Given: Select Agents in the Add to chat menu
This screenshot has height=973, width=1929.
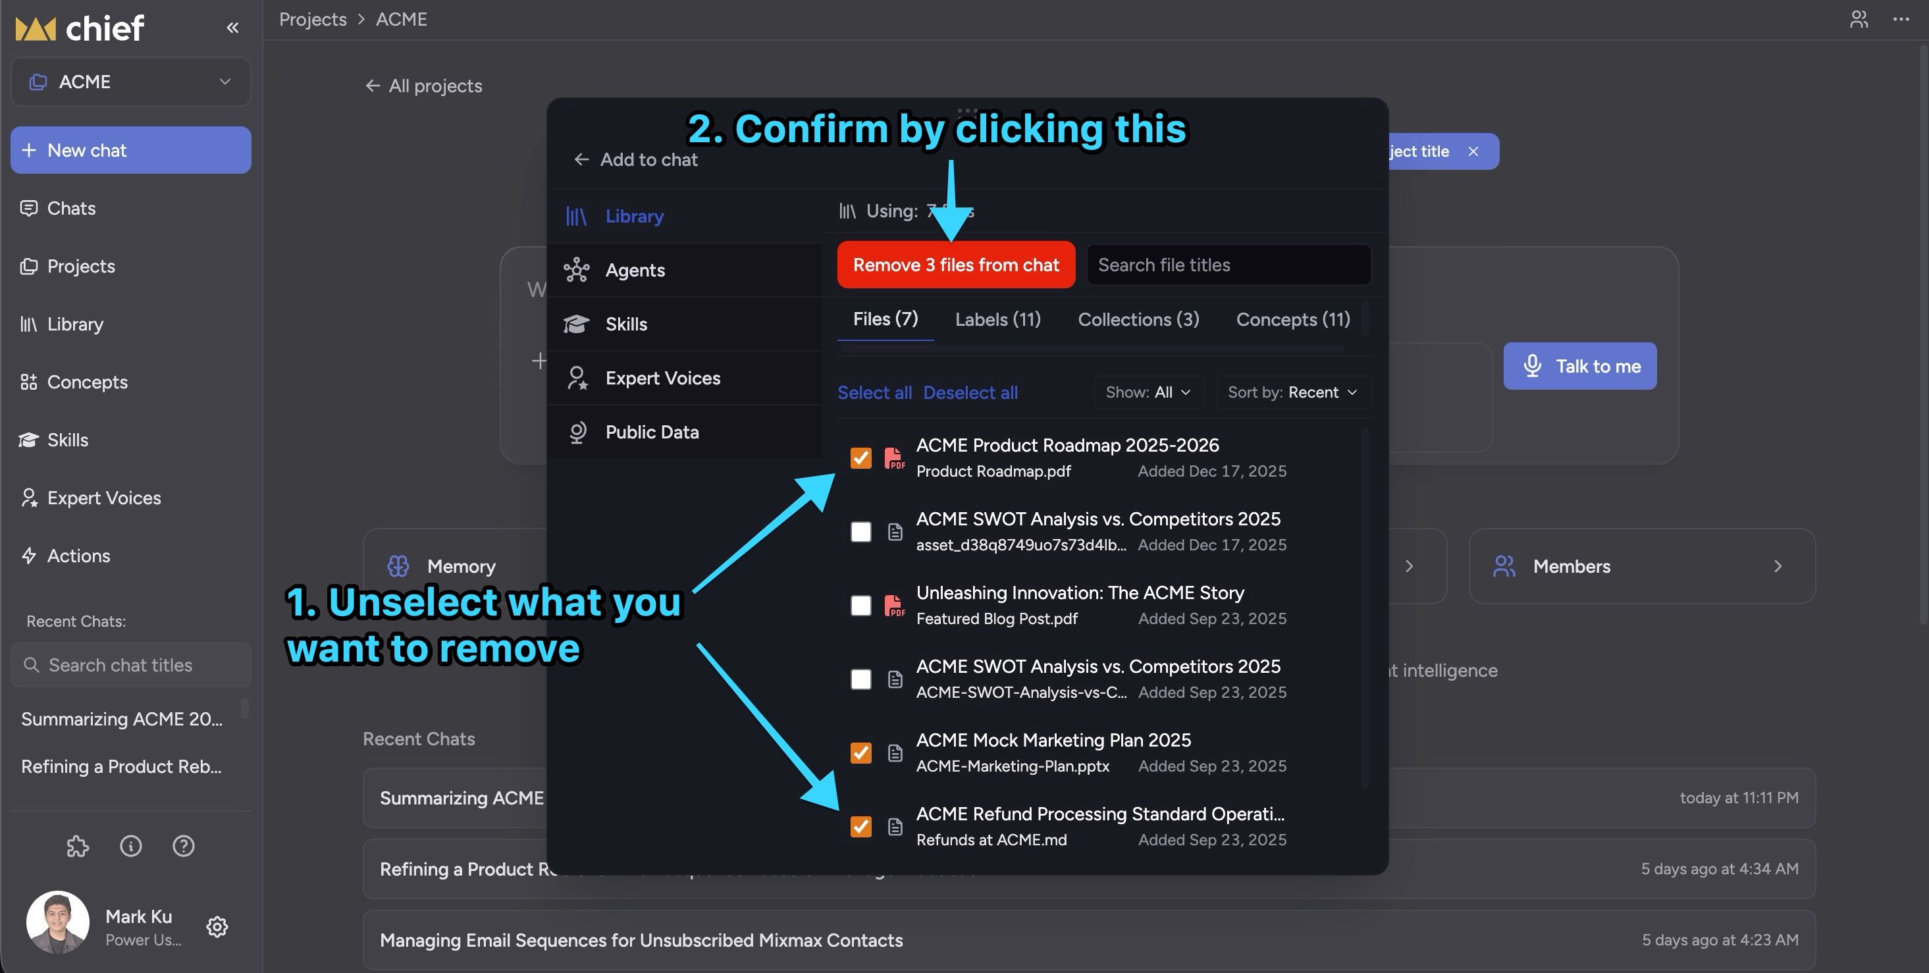Looking at the screenshot, I should pyautogui.click(x=685, y=271).
